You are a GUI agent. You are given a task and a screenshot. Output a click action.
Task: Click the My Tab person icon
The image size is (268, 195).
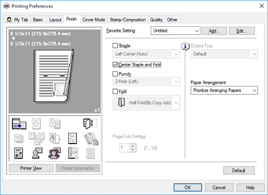[x=9, y=20]
